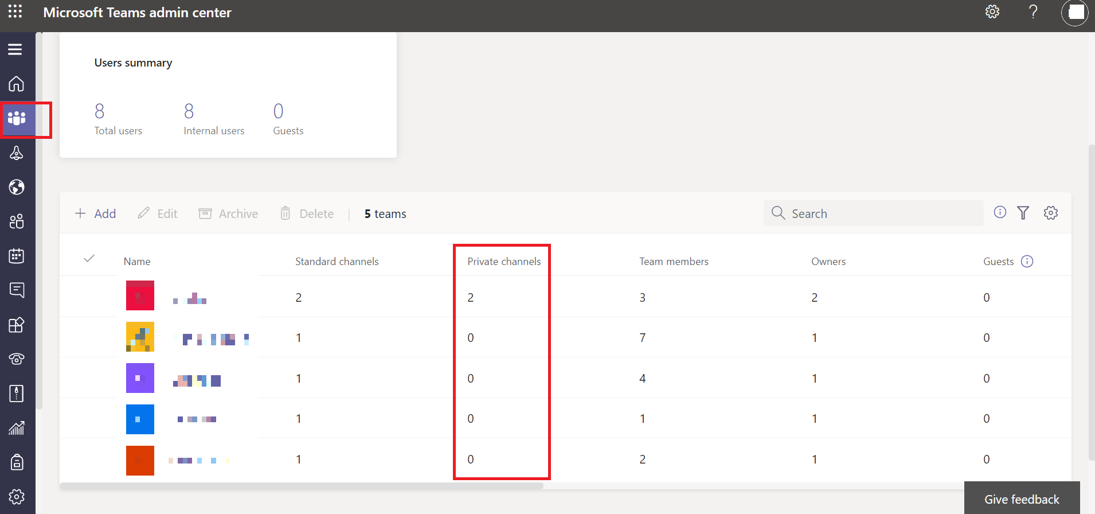The image size is (1095, 514).
Task: Open the app launcher waffle icon
Action: [15, 11]
